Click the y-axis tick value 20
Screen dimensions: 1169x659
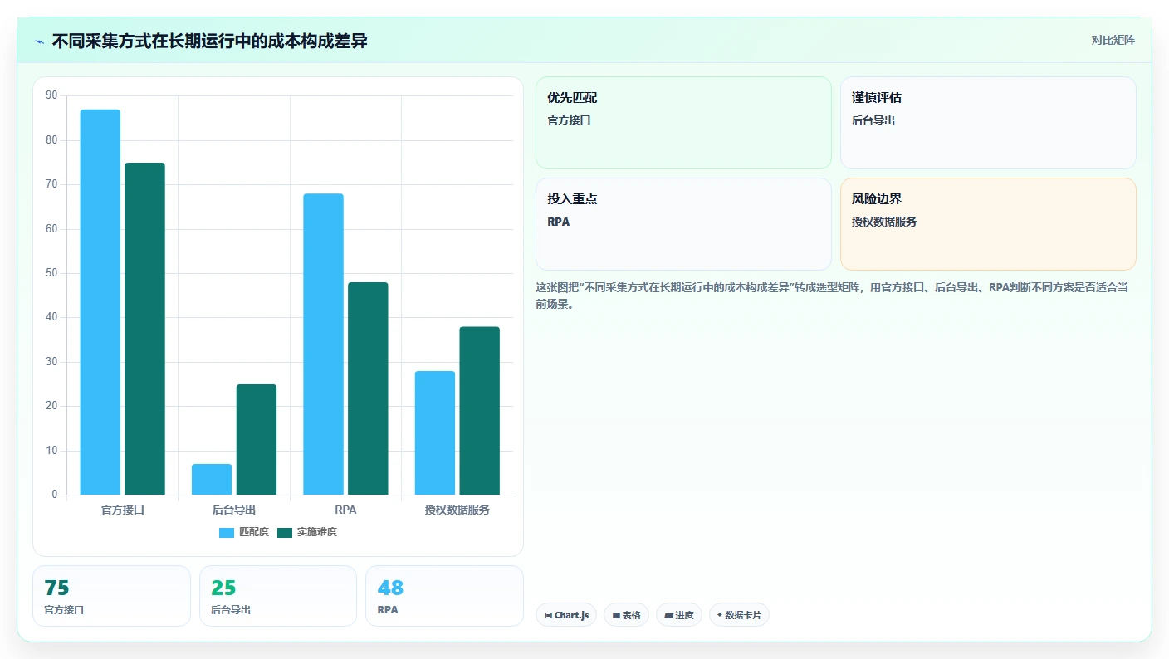(51, 406)
